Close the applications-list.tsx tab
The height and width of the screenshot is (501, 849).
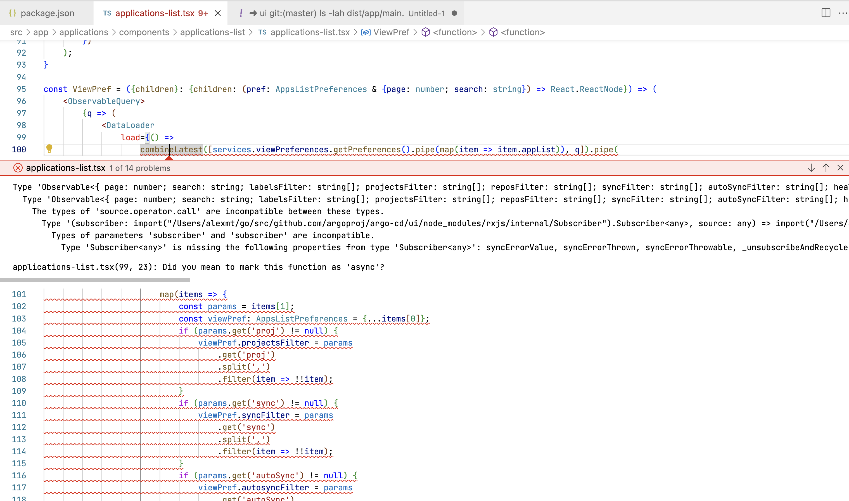coord(218,13)
